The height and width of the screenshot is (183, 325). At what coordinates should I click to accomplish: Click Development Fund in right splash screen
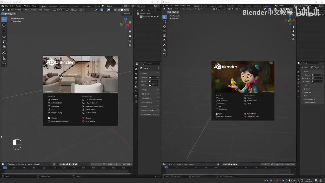pyautogui.click(x=253, y=117)
